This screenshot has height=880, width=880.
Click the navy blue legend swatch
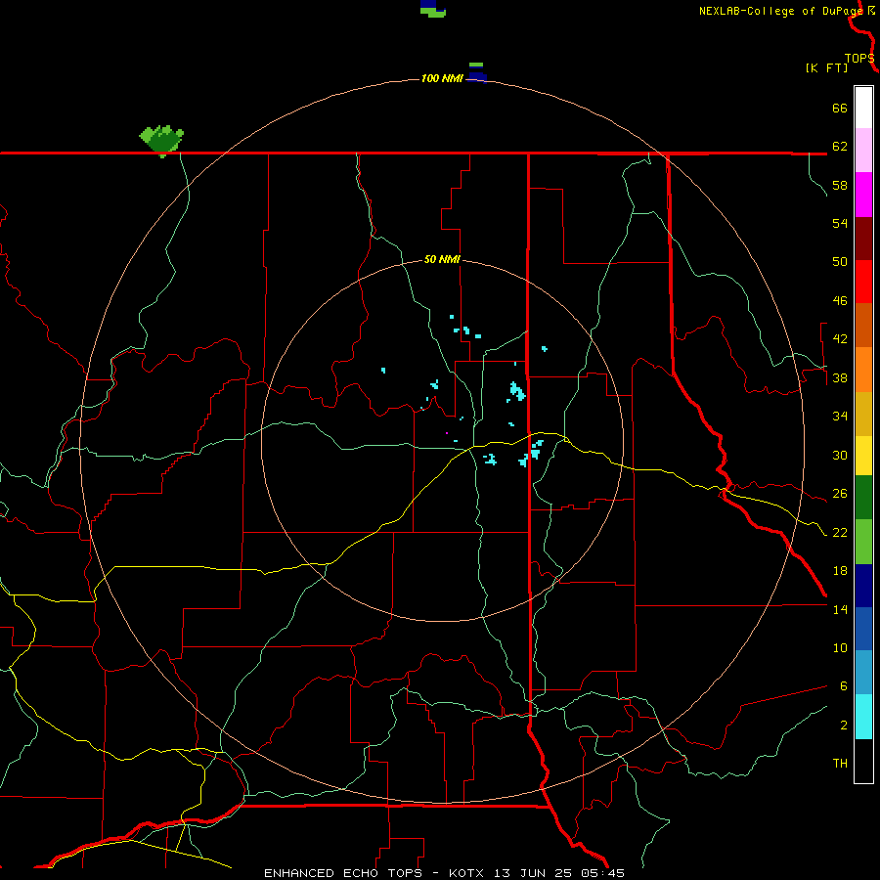[x=863, y=586]
